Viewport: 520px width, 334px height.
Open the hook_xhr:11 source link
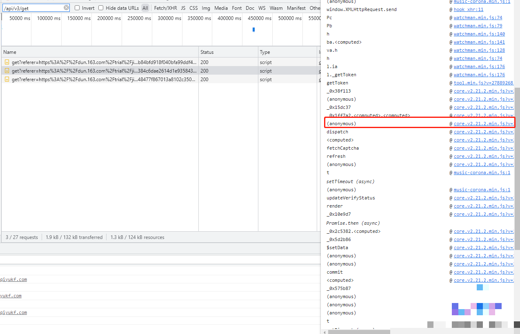pos(468,9)
